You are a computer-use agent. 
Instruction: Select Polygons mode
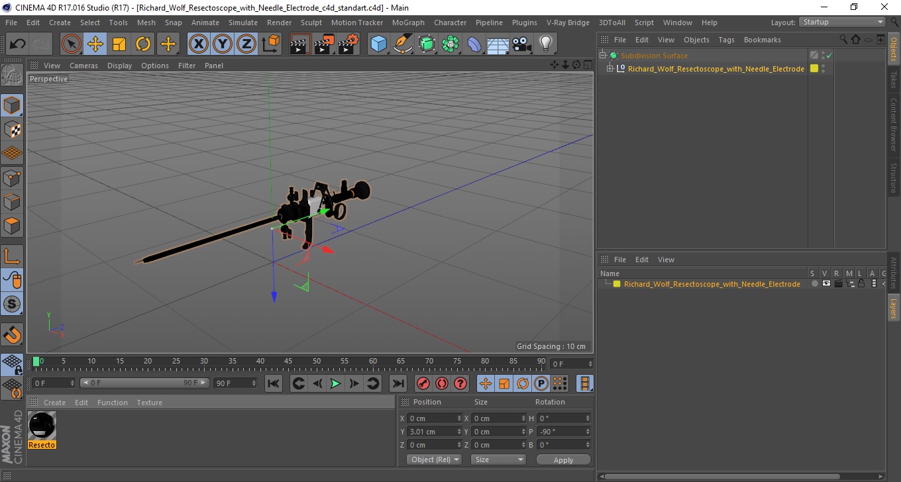[x=12, y=225]
